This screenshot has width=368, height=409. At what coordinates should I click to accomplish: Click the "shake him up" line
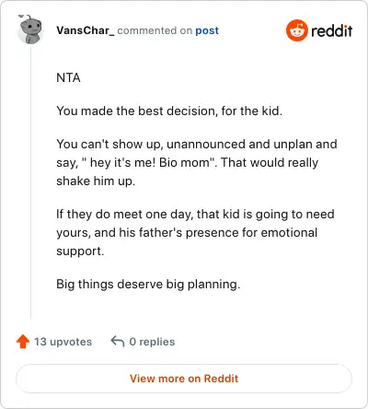coord(96,181)
